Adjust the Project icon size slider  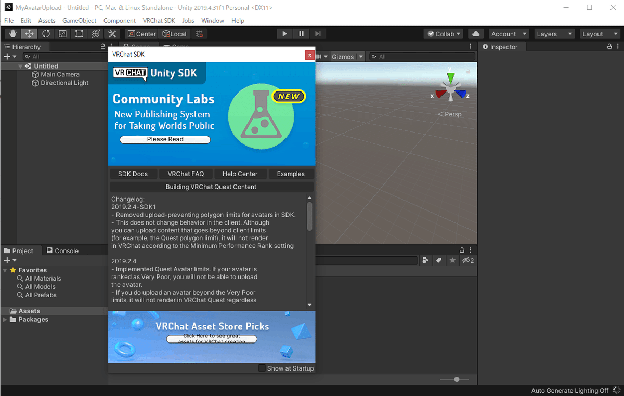[457, 379]
